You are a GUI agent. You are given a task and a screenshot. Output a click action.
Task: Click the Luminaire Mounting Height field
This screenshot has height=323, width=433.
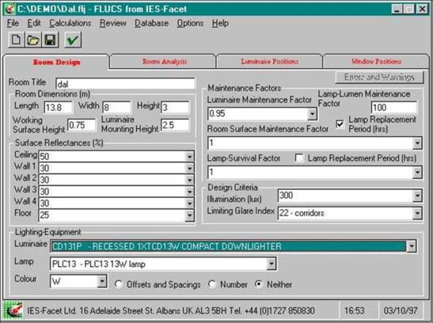pos(175,125)
